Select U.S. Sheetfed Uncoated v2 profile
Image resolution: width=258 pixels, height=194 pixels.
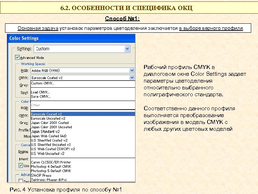click(83, 145)
